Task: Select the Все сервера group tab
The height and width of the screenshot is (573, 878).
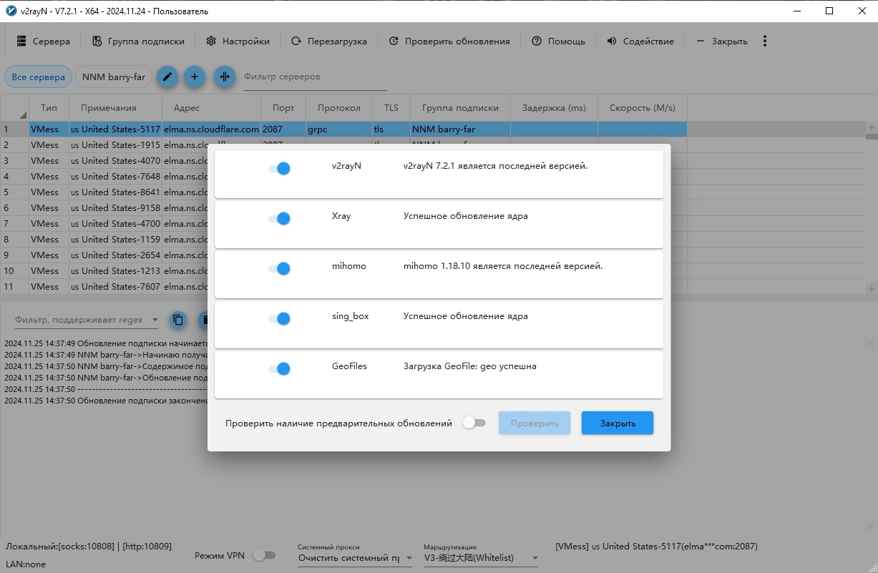Action: [x=39, y=77]
